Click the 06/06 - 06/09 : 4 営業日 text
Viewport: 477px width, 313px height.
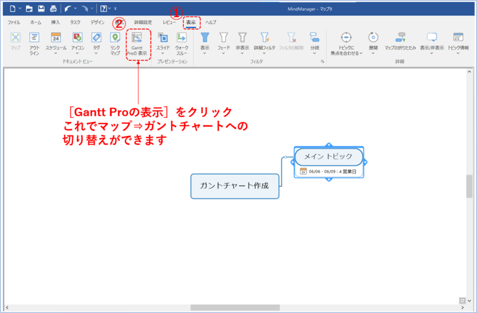[x=332, y=171]
